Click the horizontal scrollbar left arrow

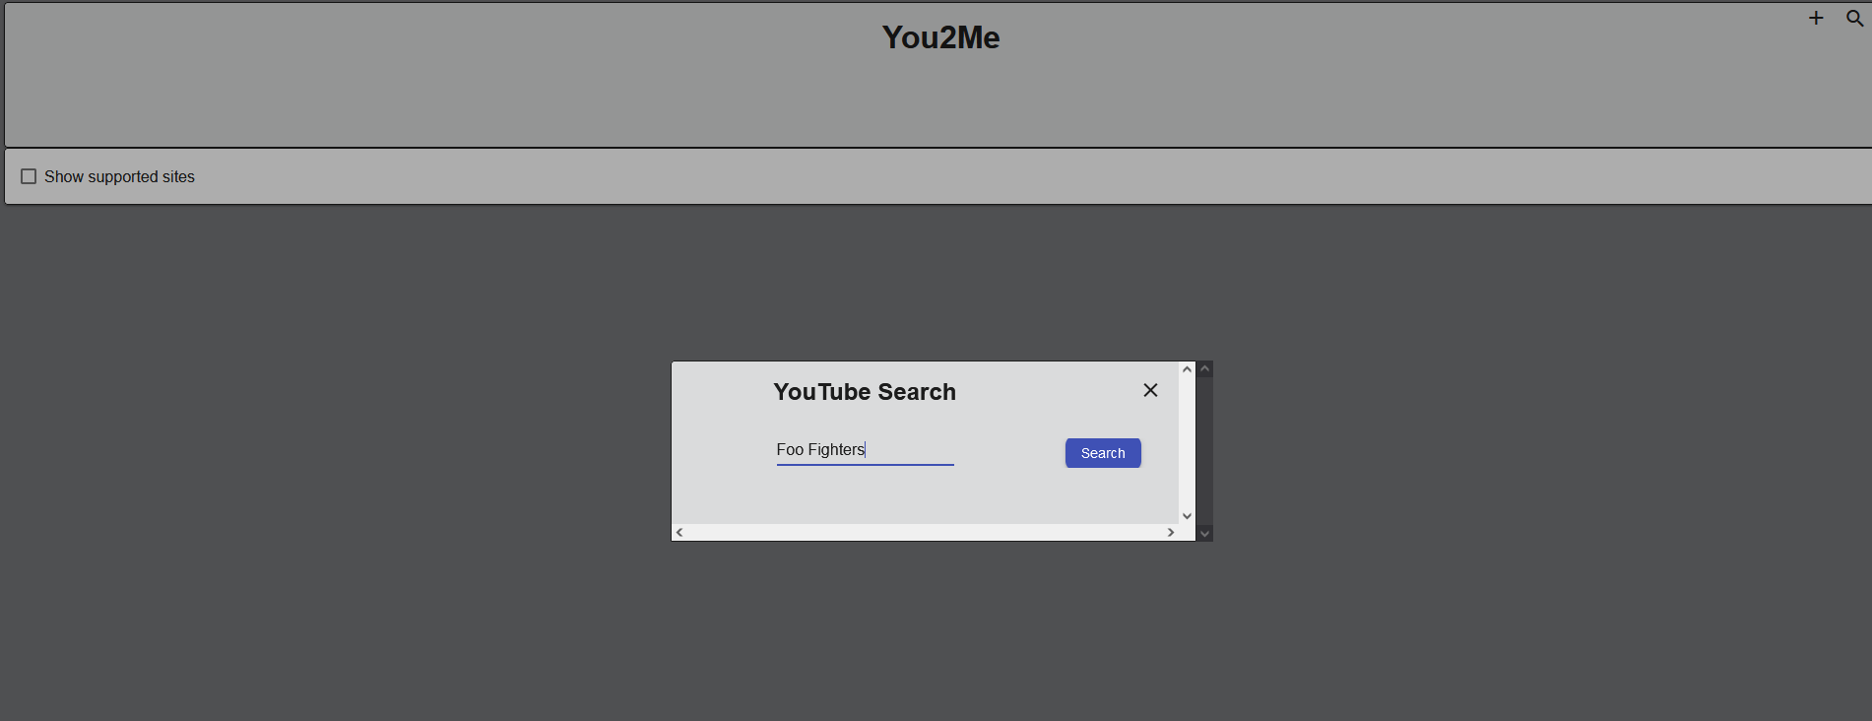coord(679,532)
